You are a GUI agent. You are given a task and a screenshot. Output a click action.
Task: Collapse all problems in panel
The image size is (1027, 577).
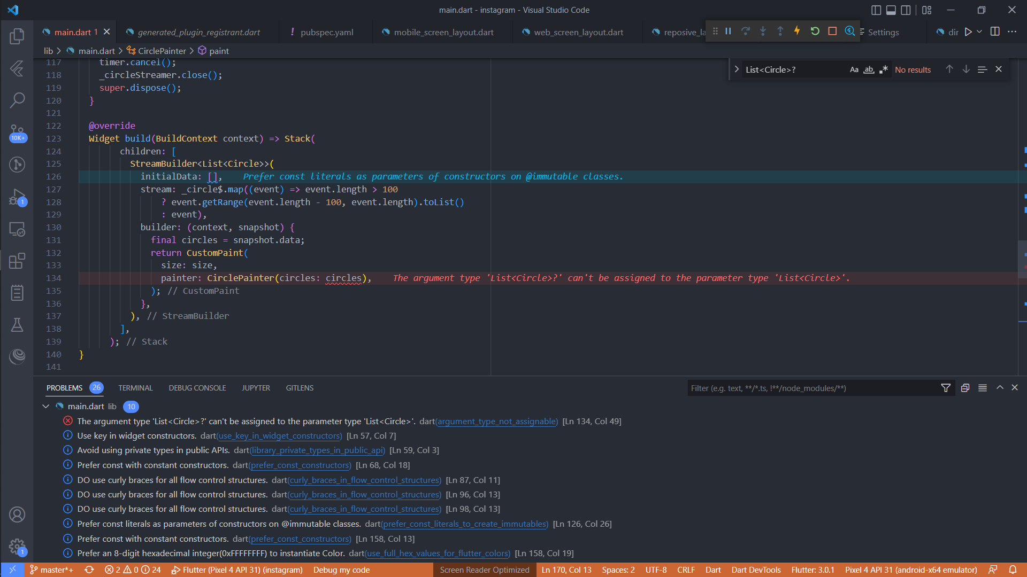click(x=965, y=388)
